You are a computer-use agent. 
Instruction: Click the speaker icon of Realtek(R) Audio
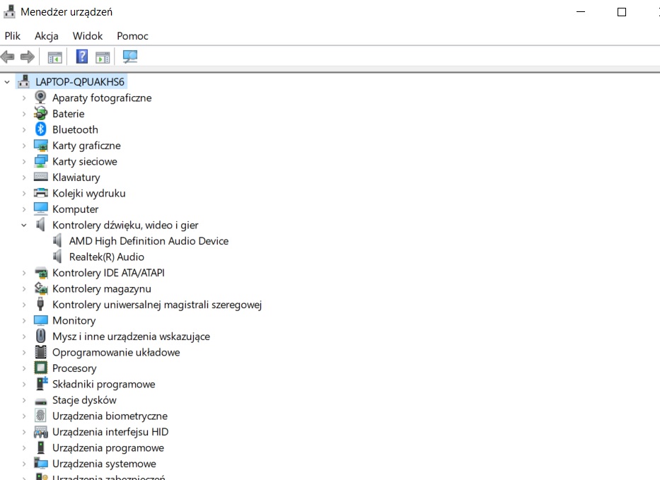pos(57,256)
